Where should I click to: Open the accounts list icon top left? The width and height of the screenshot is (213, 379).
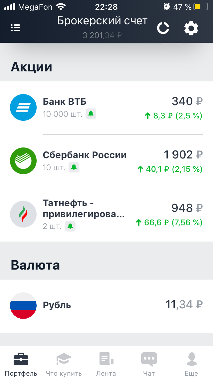pos(15,28)
